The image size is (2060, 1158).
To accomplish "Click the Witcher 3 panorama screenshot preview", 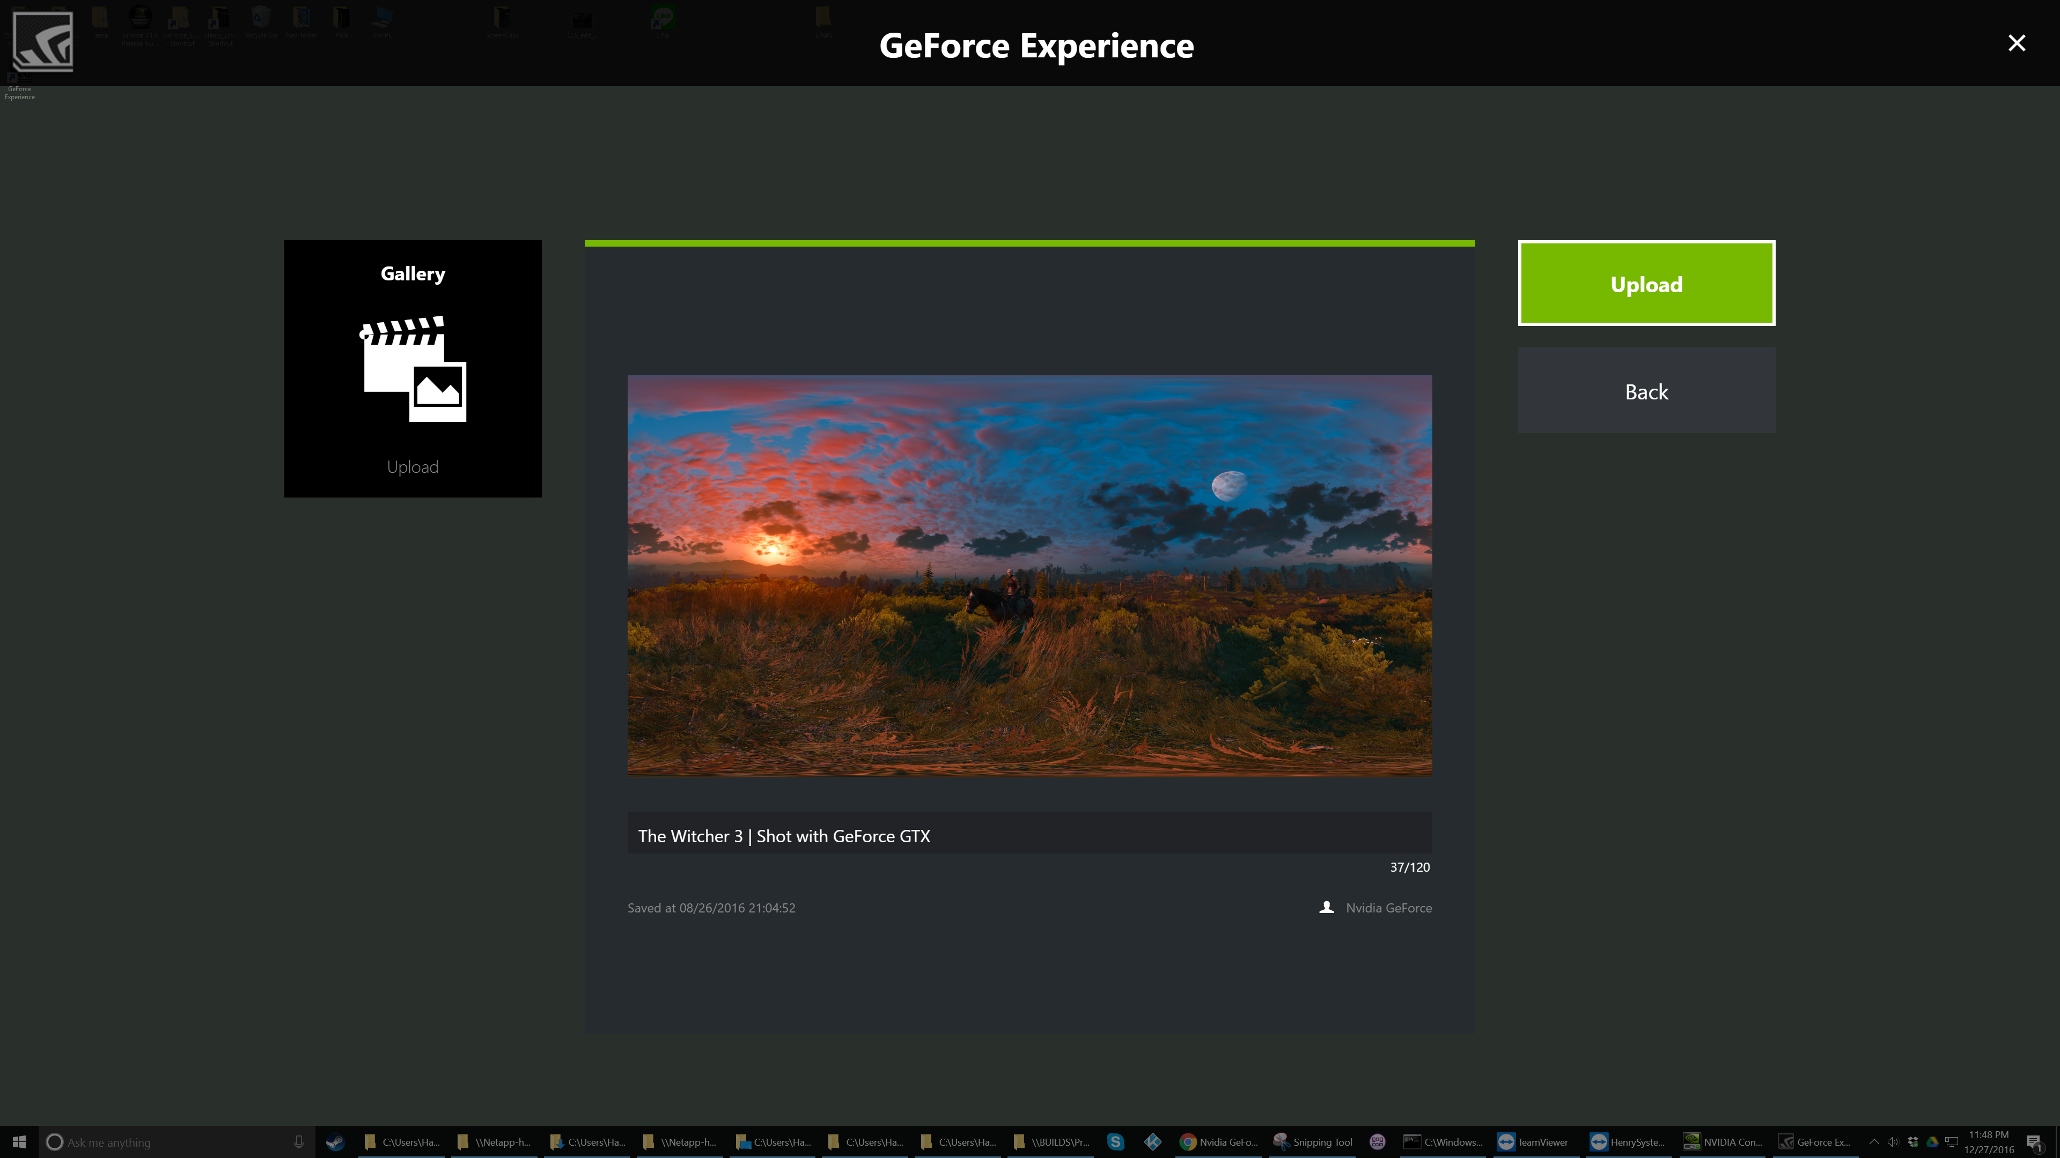I will point(1029,575).
